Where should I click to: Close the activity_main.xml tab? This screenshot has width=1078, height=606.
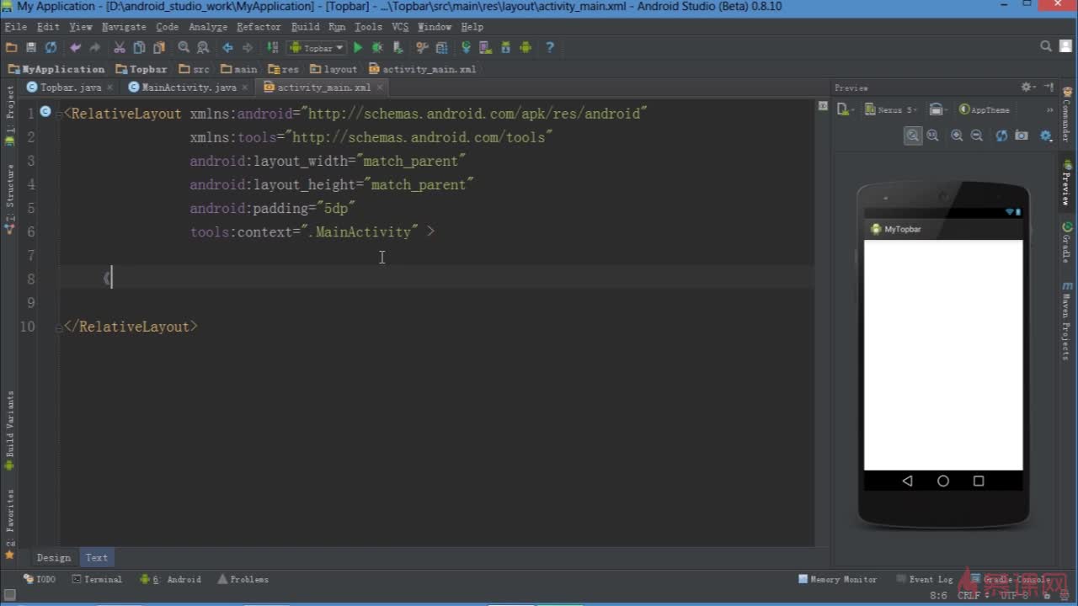click(x=380, y=87)
